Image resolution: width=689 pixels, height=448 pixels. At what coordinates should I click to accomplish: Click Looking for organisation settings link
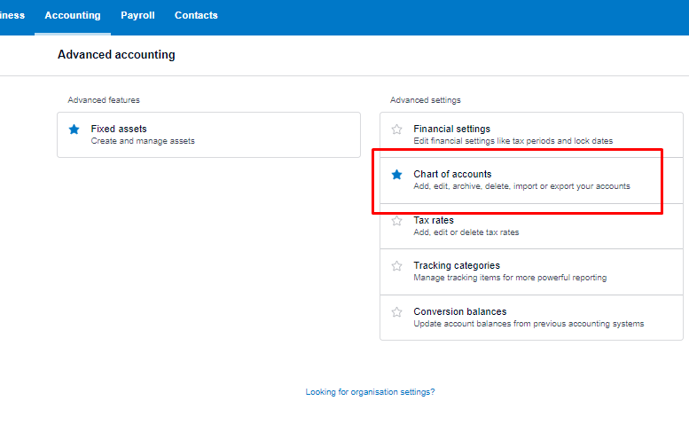point(370,392)
